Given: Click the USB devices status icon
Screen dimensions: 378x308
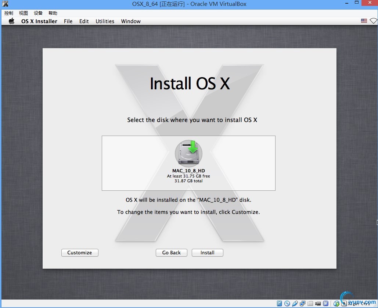Looking at the screenshot, I should click(x=295, y=304).
